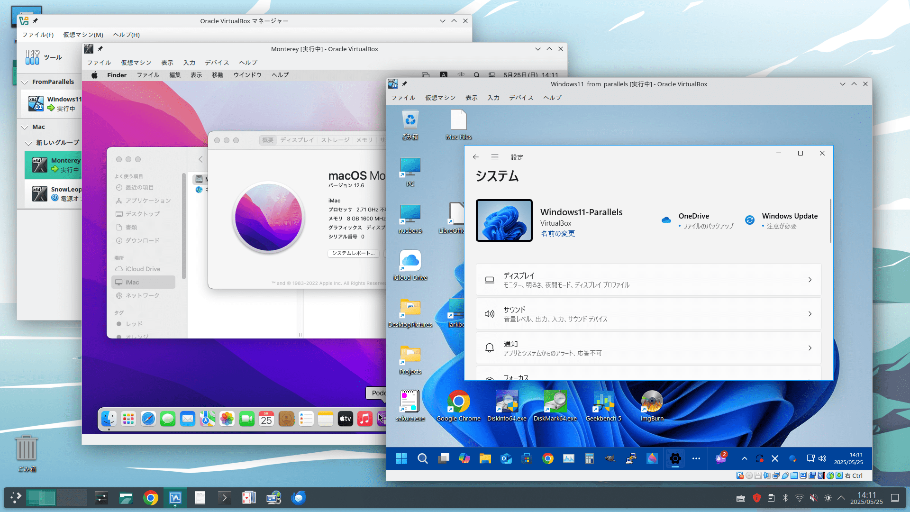The height and width of the screenshot is (512, 910).
Task: Open File Explorer in the Windows taskbar
Action: (485, 458)
